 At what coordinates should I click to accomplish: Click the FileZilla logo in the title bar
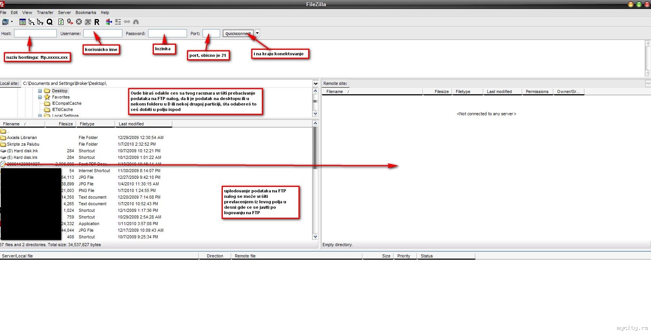coord(2,4)
